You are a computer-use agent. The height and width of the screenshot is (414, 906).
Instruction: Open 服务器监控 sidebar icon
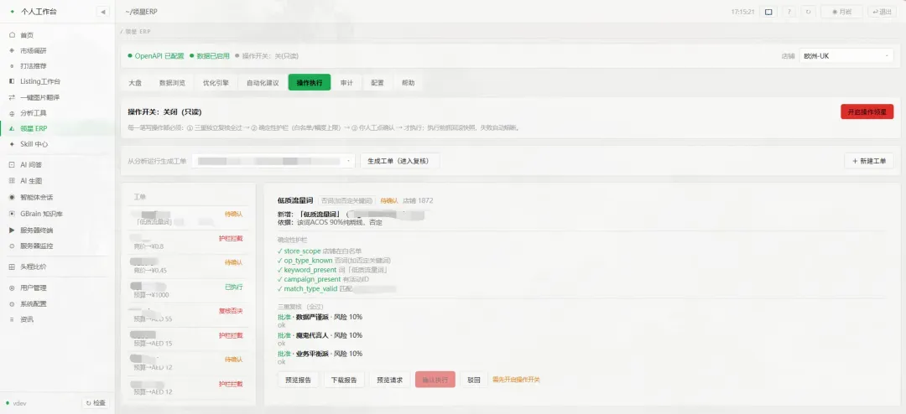[x=12, y=246]
